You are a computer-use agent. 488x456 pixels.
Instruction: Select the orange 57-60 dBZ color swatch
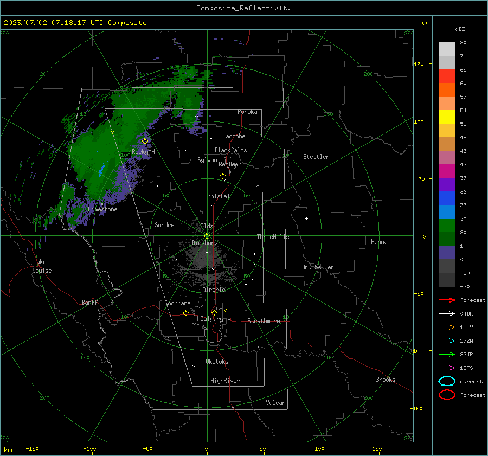447,90
